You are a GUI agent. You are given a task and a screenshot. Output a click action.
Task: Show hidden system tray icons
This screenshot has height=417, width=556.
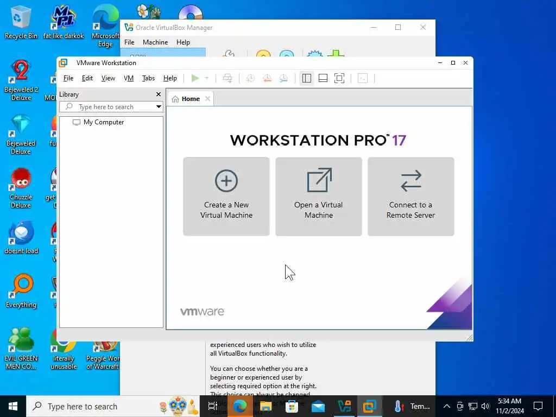pyautogui.click(x=447, y=406)
